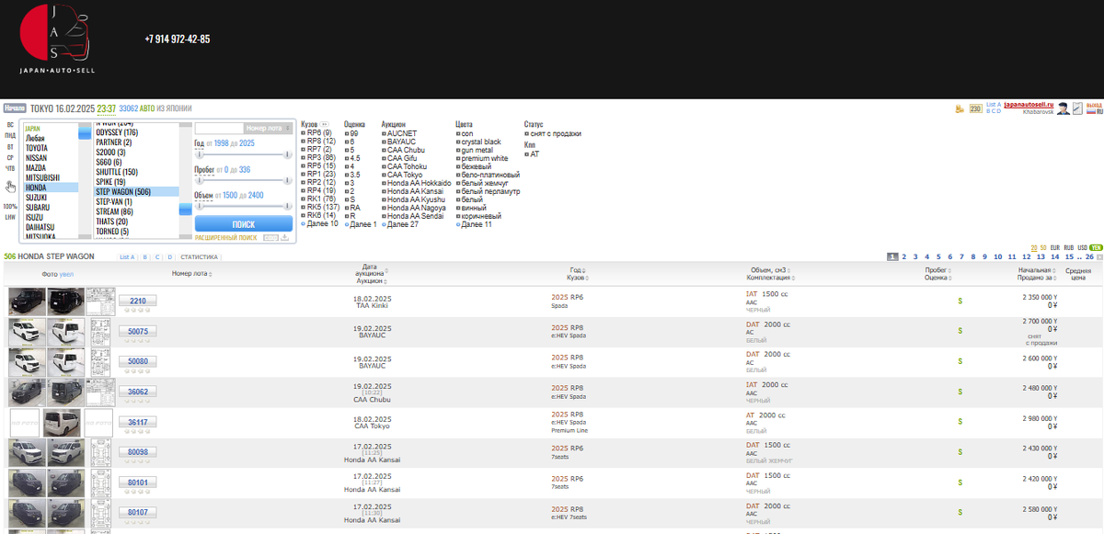Click the 'Начало' home button
1104x534 pixels.
point(14,108)
